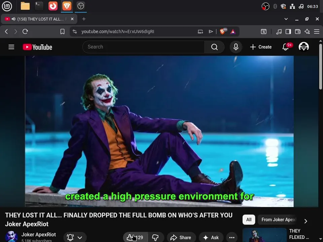The image size is (323, 242).
Task: View site information icon in address bar
Action: pos(75,32)
